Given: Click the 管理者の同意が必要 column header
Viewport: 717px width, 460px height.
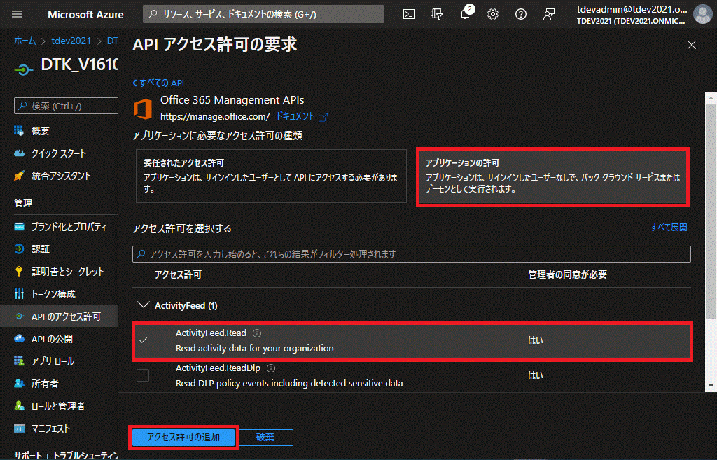Looking at the screenshot, I should 567,274.
